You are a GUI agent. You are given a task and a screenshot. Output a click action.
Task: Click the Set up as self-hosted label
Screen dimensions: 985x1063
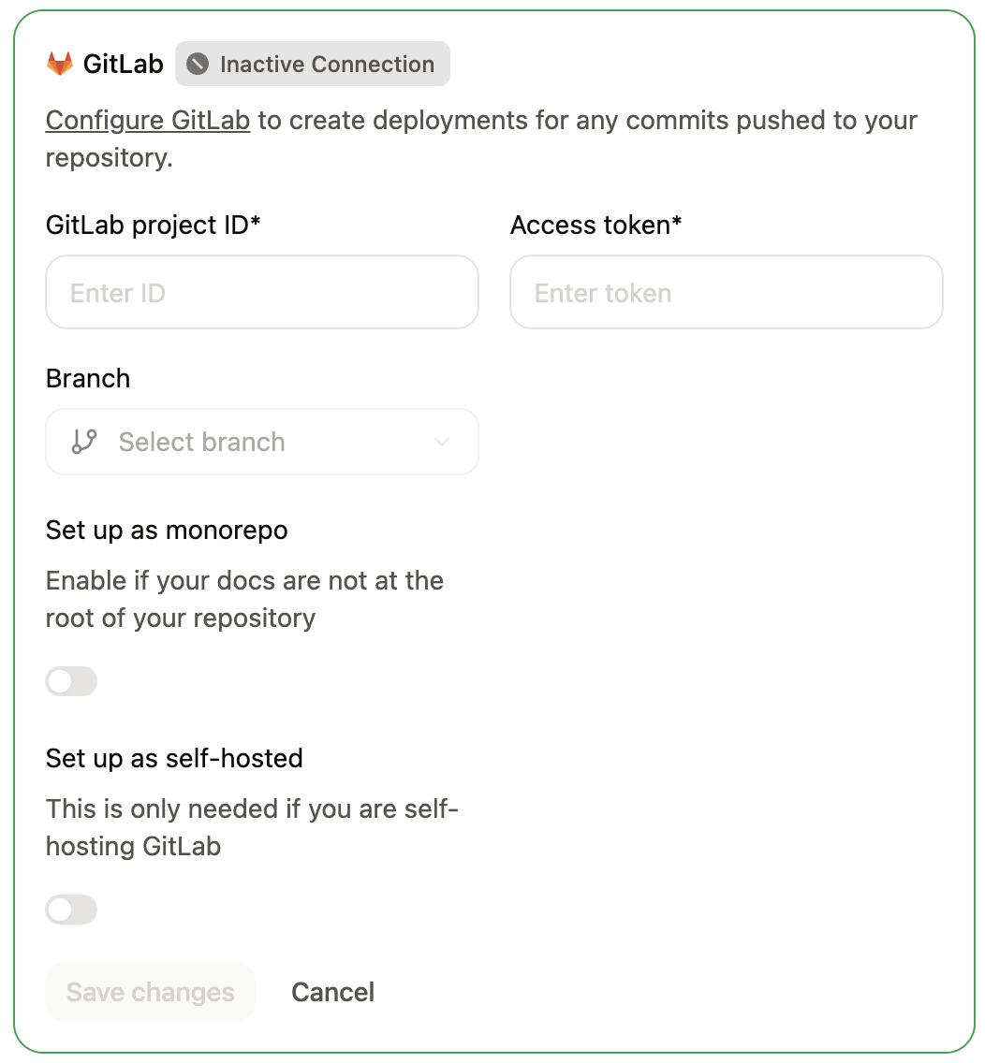tap(174, 758)
